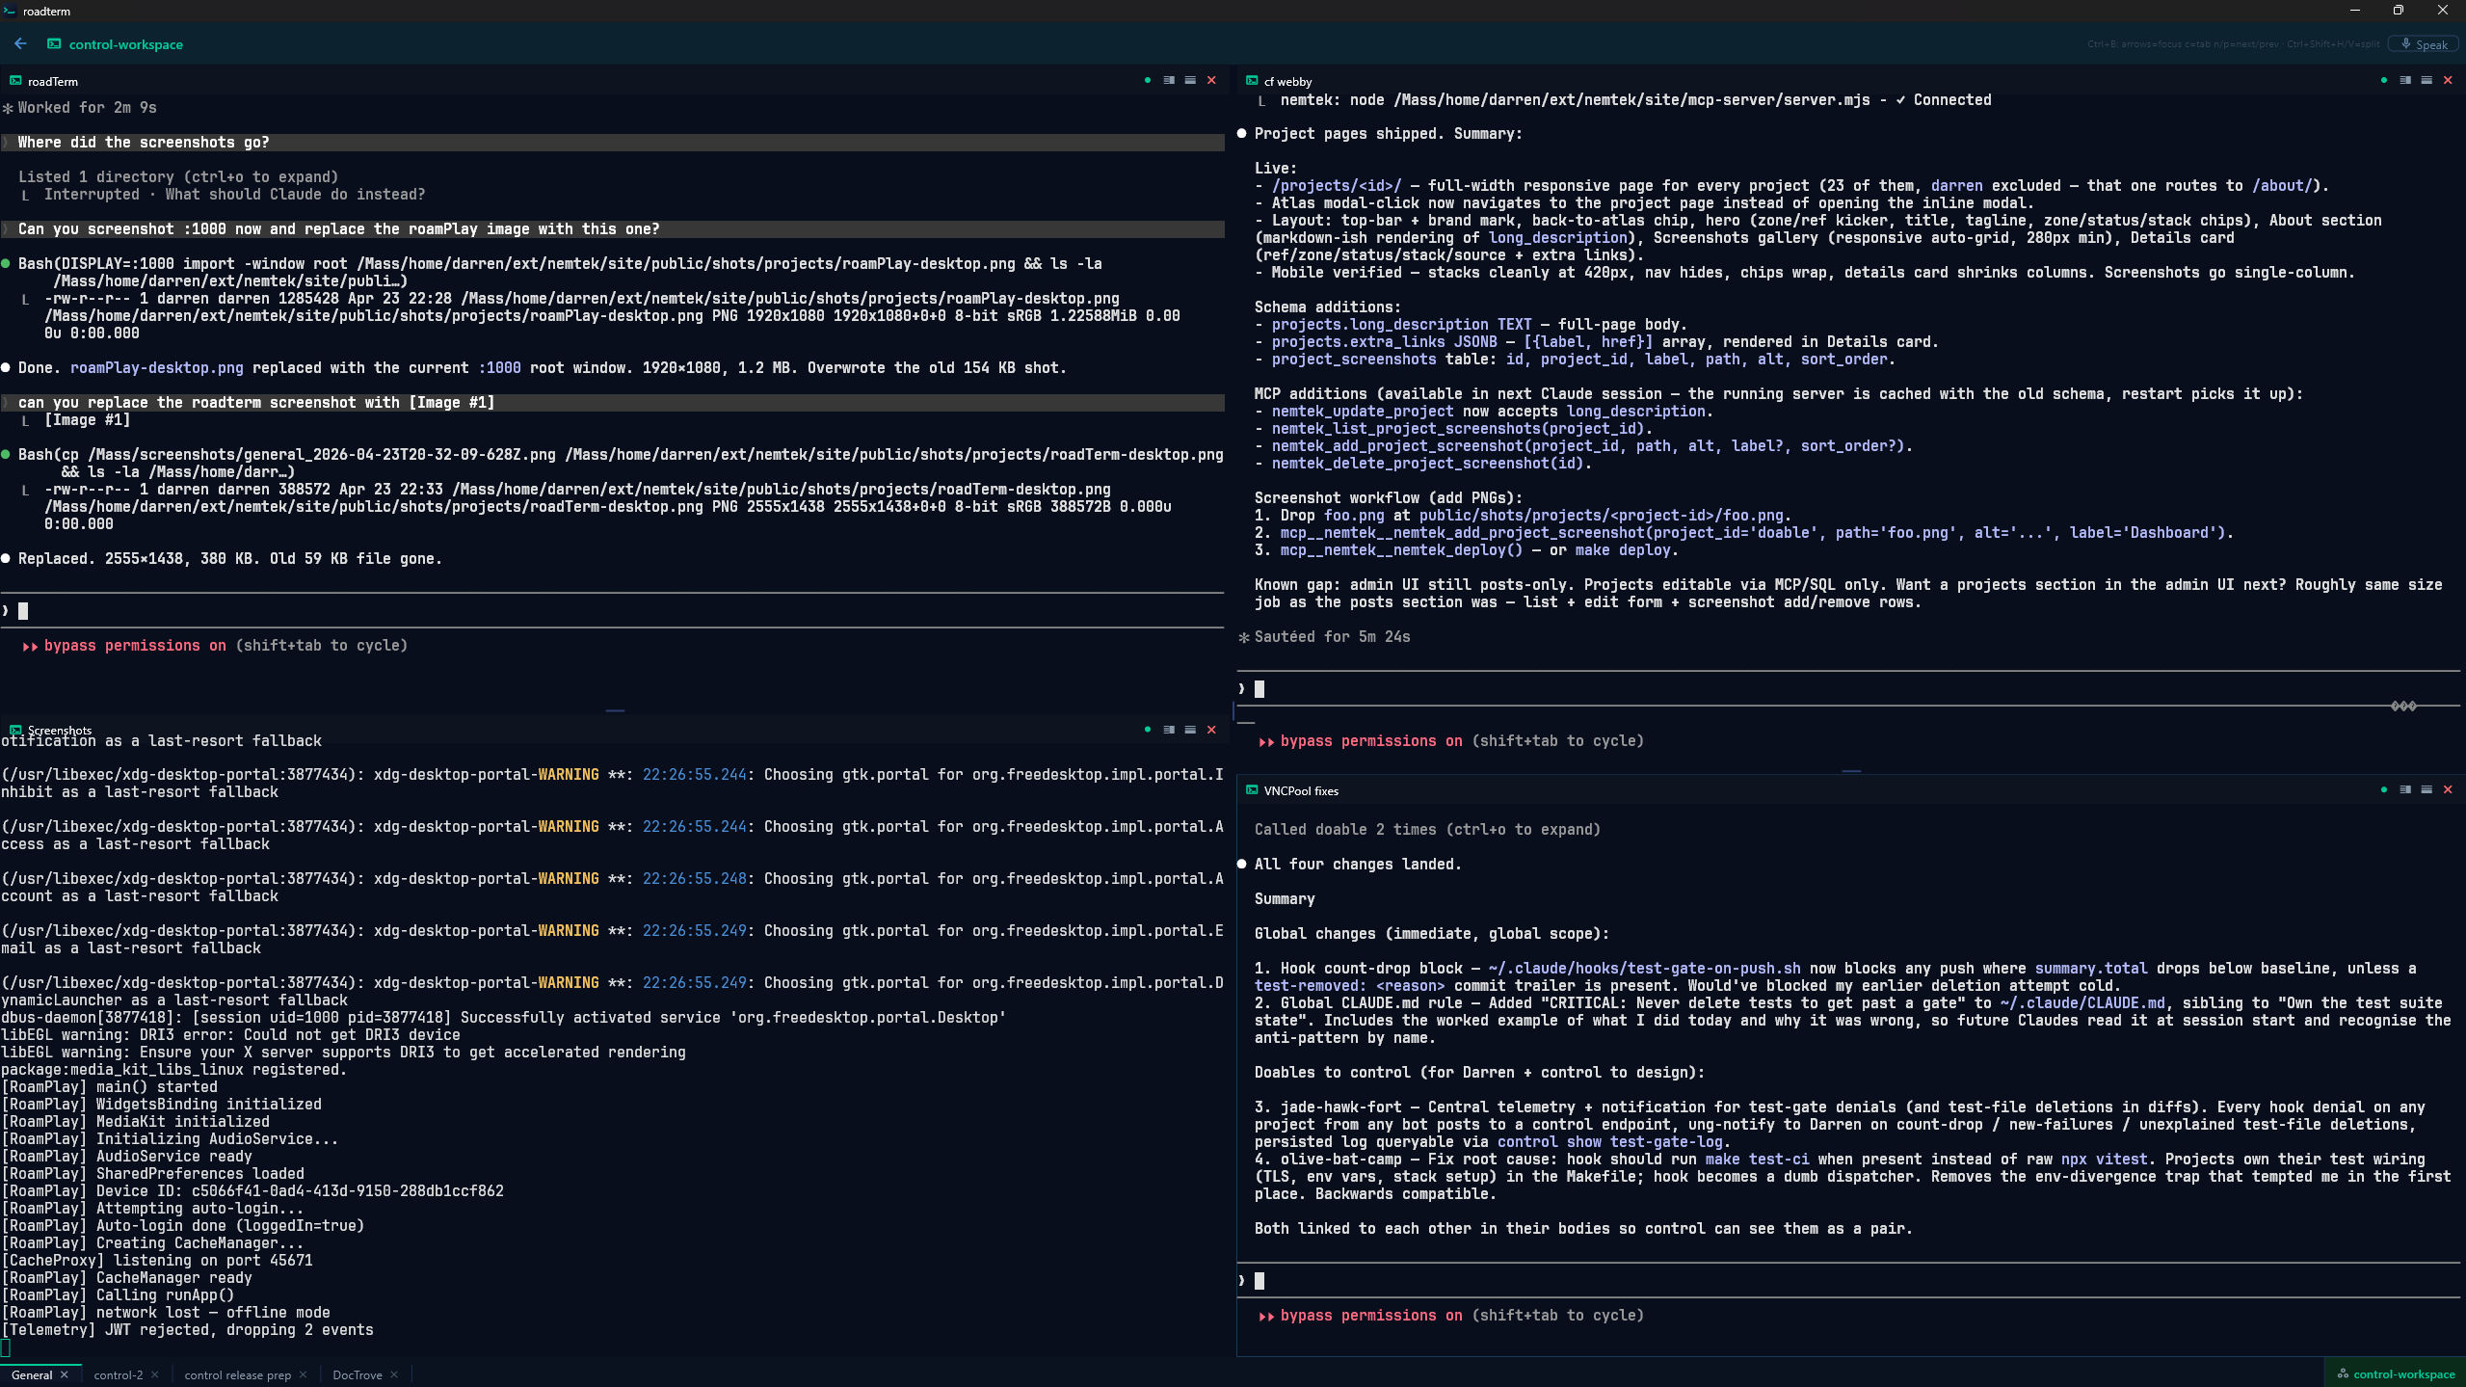Click the terminal icon beside the Screenshots pane title
Viewport: 2466px width, 1387px height.
pyautogui.click(x=15, y=730)
